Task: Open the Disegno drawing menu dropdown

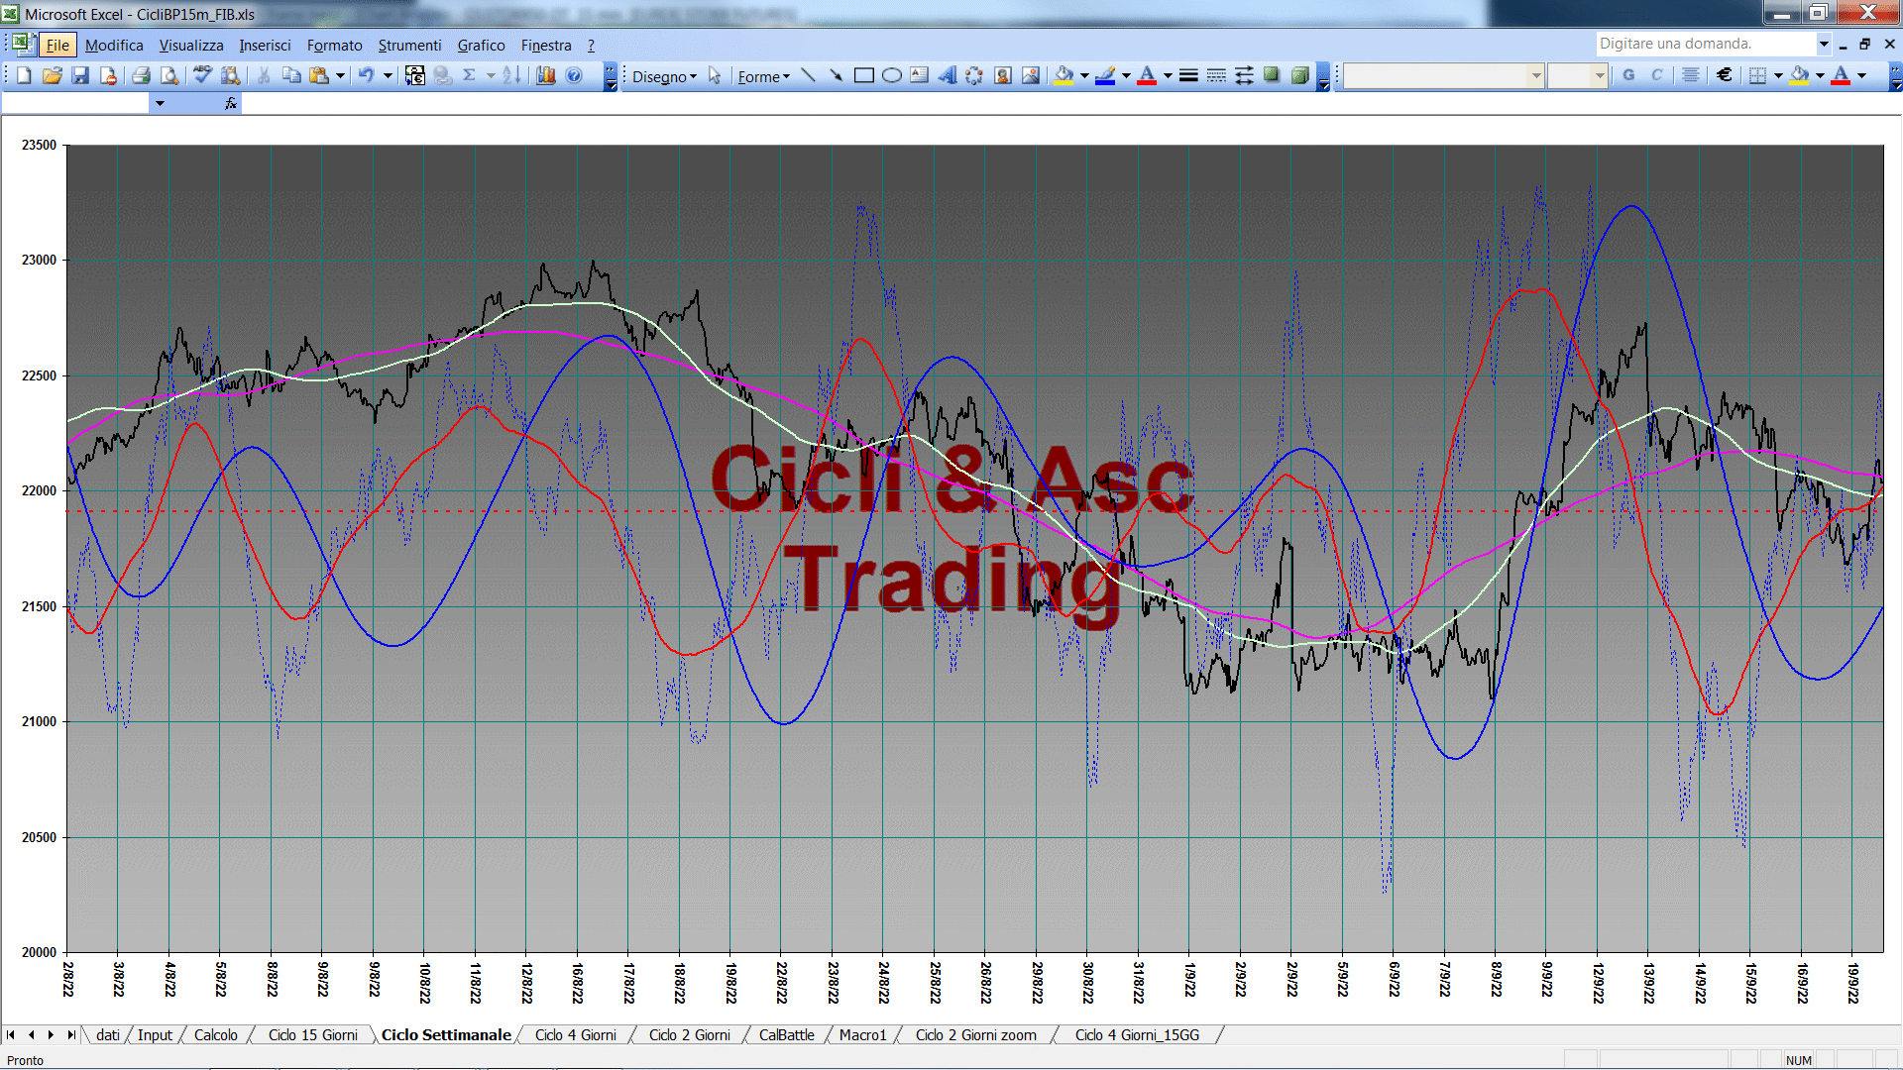Action: point(664,76)
